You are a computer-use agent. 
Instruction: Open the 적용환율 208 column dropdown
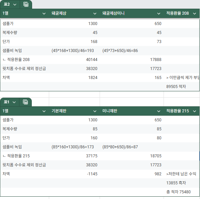(195, 13)
